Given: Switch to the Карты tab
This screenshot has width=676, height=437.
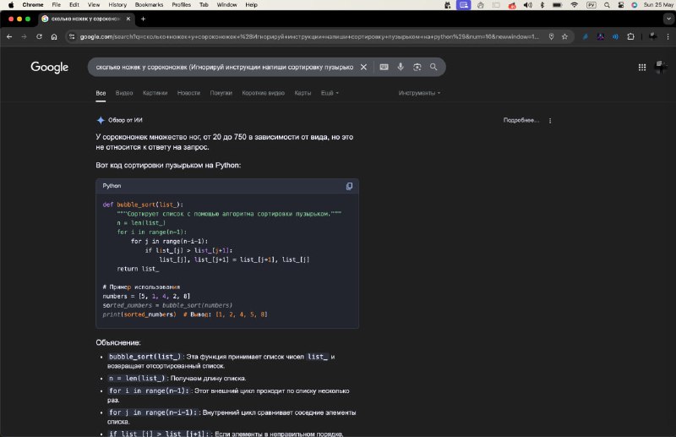Looking at the screenshot, I should tap(303, 93).
